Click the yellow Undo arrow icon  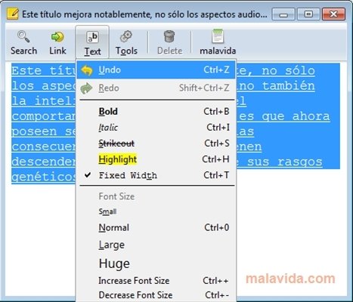click(87, 70)
